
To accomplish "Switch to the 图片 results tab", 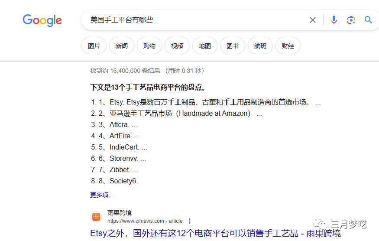I will coord(94,46).
